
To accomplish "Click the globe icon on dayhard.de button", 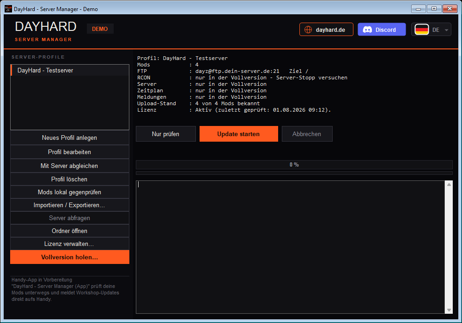I will (x=308, y=30).
